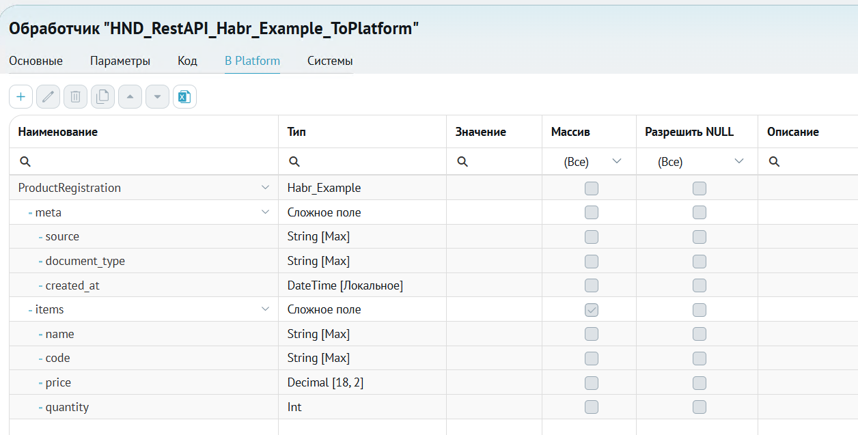Enable Разрешить NULL for price row
This screenshot has height=435, width=858.
(699, 383)
